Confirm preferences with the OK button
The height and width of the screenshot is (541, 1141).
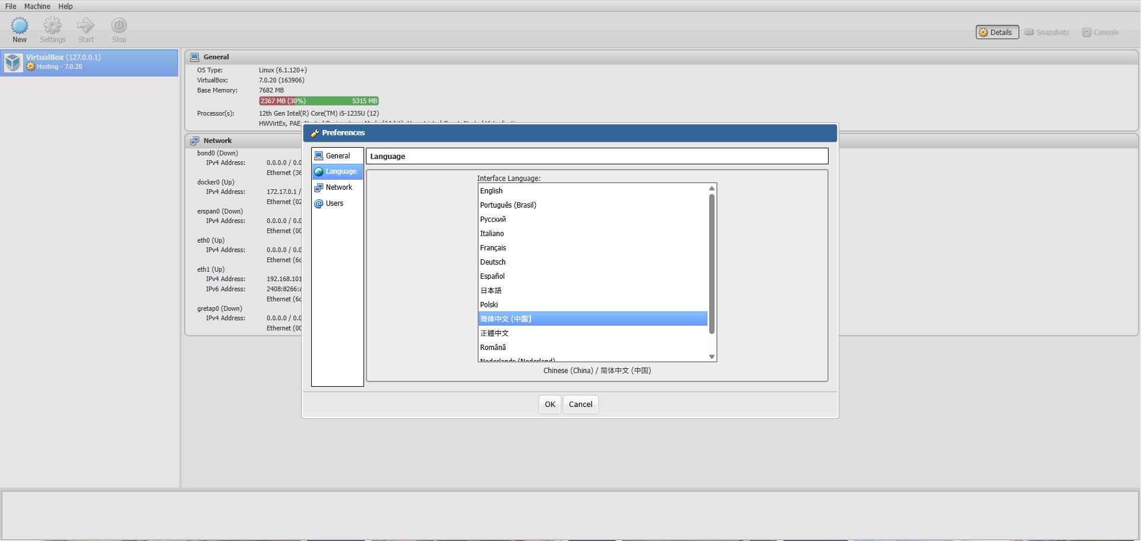click(x=549, y=405)
